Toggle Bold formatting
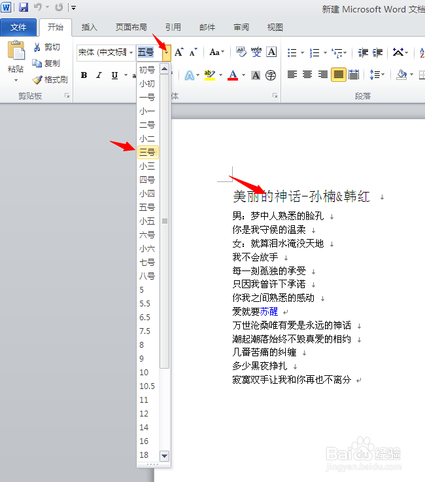This screenshot has height=482, width=425. [x=84, y=75]
